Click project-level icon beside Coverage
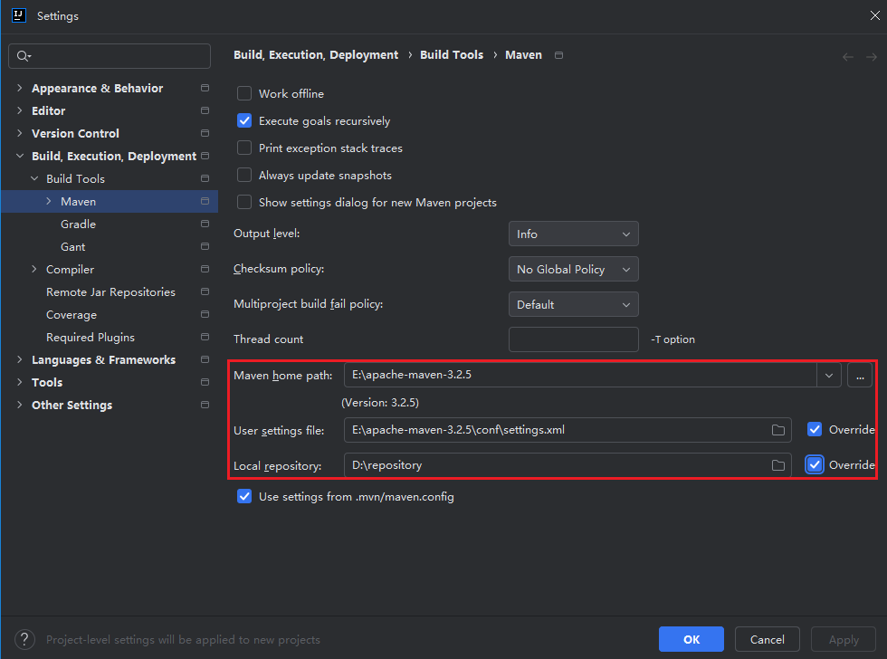The height and width of the screenshot is (659, 887). (205, 314)
